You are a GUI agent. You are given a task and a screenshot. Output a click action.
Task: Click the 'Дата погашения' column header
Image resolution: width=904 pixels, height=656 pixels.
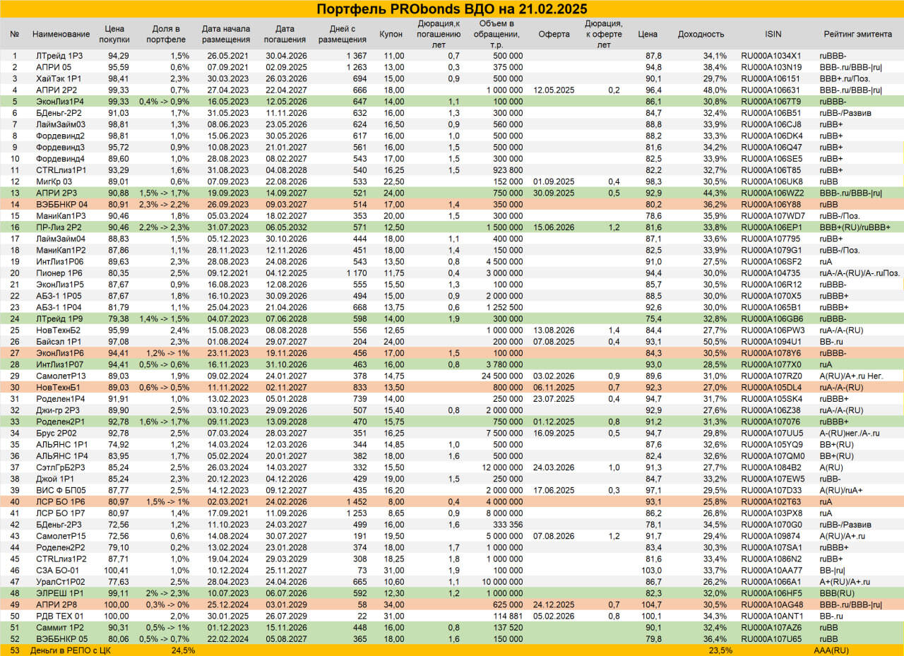(285, 35)
